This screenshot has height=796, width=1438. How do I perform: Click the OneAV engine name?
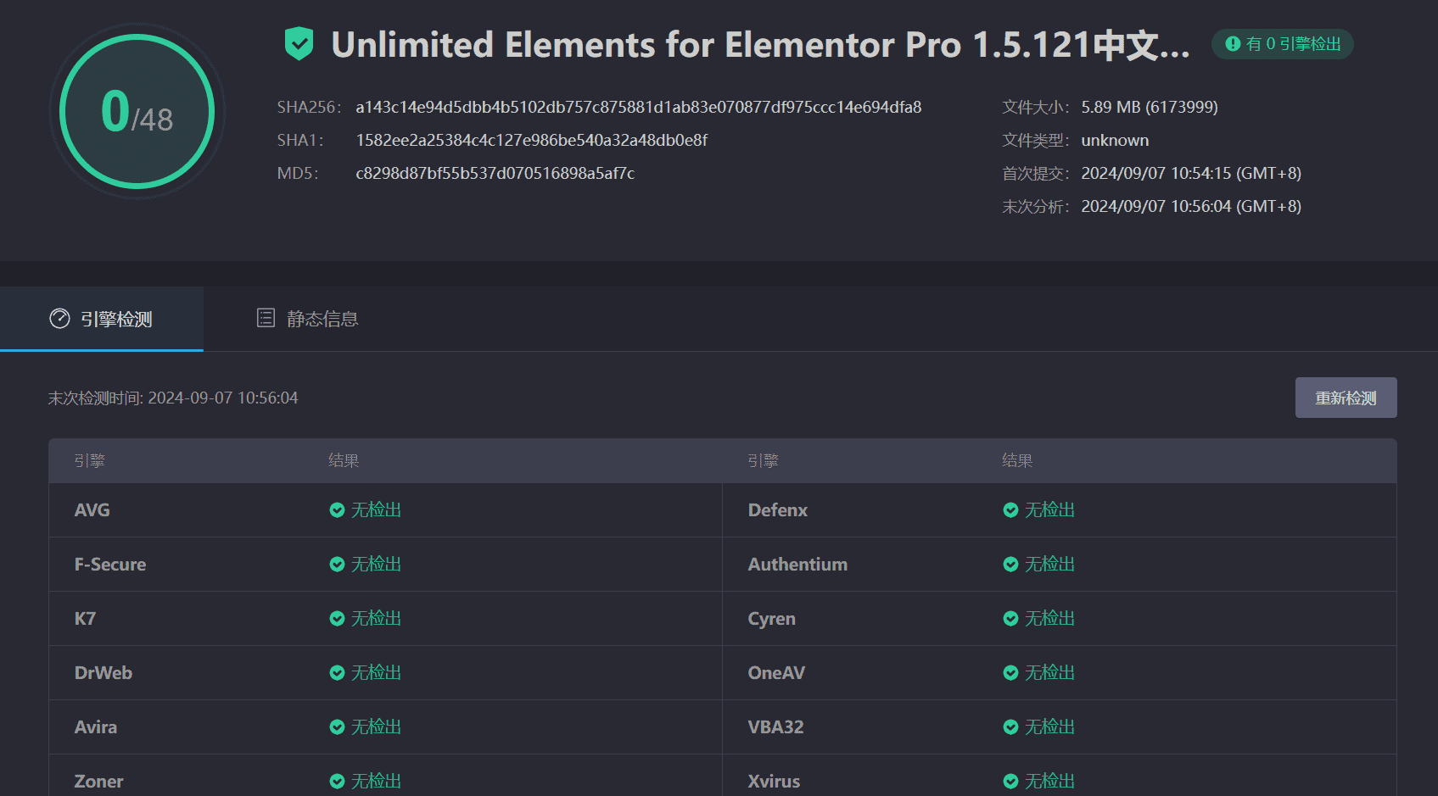[x=776, y=673]
